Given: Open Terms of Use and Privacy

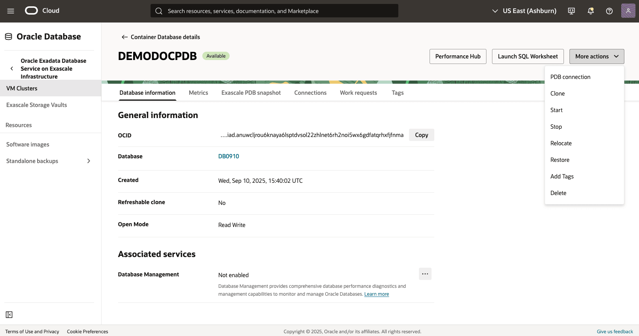Looking at the screenshot, I should click(x=32, y=332).
